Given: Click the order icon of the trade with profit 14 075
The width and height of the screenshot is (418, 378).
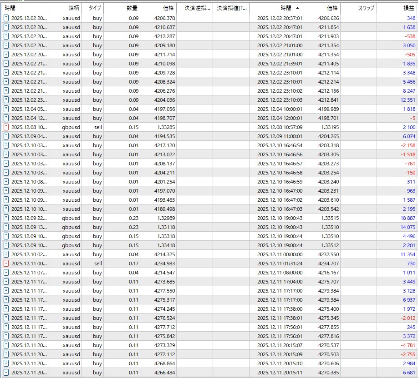Looking at the screenshot, I should tap(6, 227).
